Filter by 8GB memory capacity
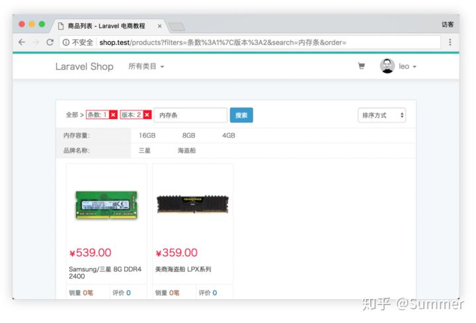 [x=188, y=135]
